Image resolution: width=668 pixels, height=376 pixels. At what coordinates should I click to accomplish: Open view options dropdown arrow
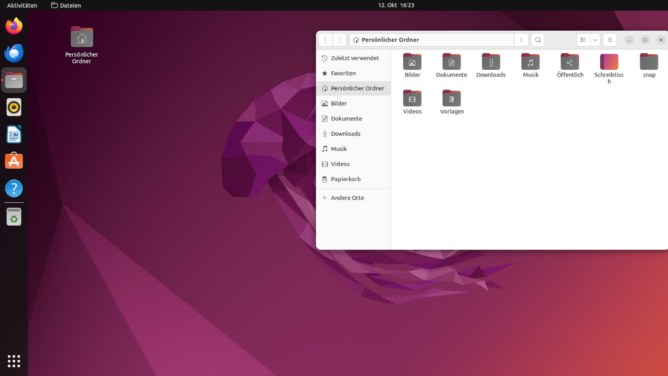(x=595, y=40)
